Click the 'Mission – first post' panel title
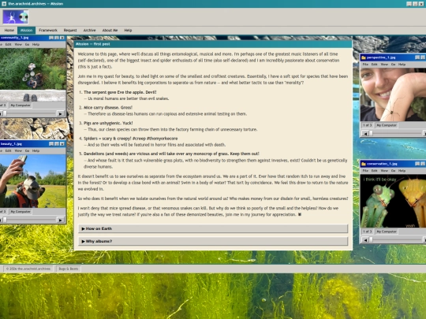The image size is (426, 319). (x=92, y=44)
